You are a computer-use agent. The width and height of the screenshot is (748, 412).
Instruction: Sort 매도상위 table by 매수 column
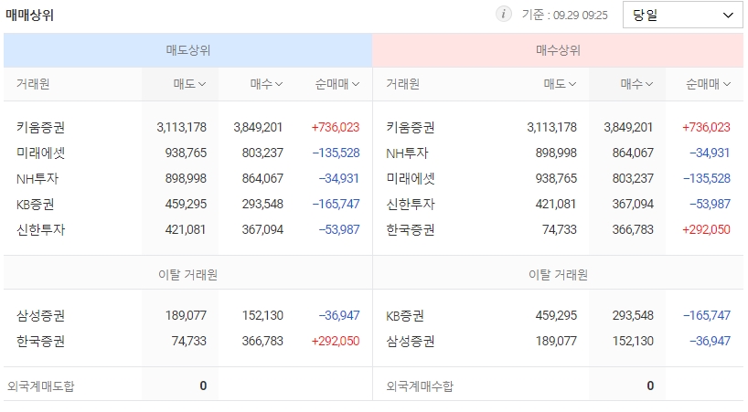click(x=266, y=84)
